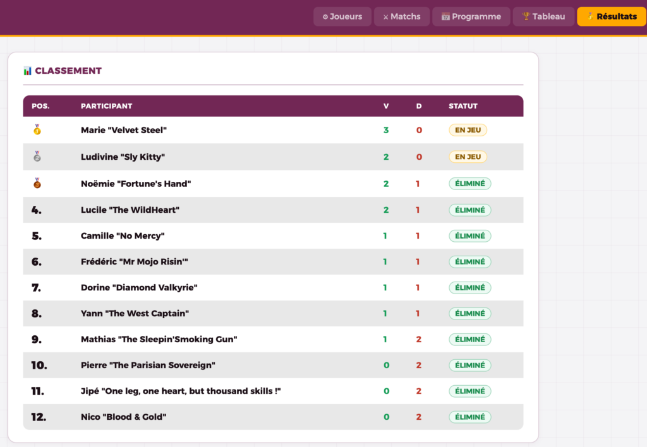This screenshot has height=447, width=647.
Task: Click the Statut column header
Action: tap(463, 106)
